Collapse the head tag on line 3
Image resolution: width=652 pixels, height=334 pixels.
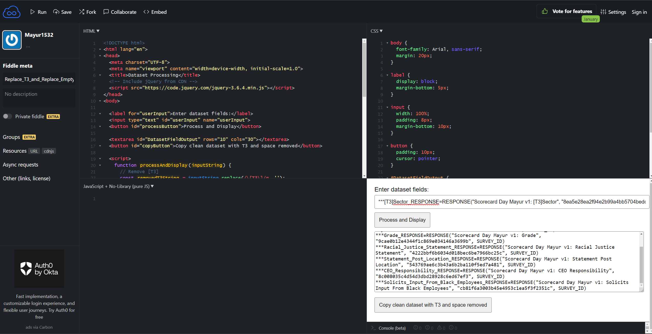click(x=100, y=56)
